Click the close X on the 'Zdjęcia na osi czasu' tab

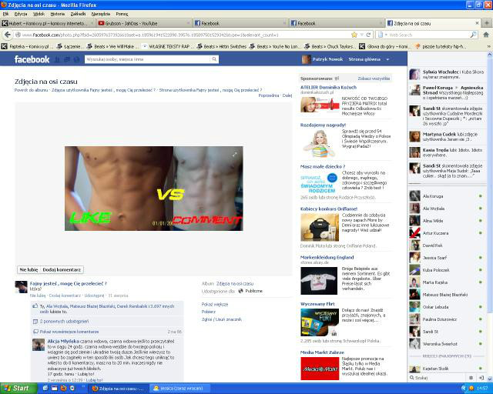(x=477, y=23)
